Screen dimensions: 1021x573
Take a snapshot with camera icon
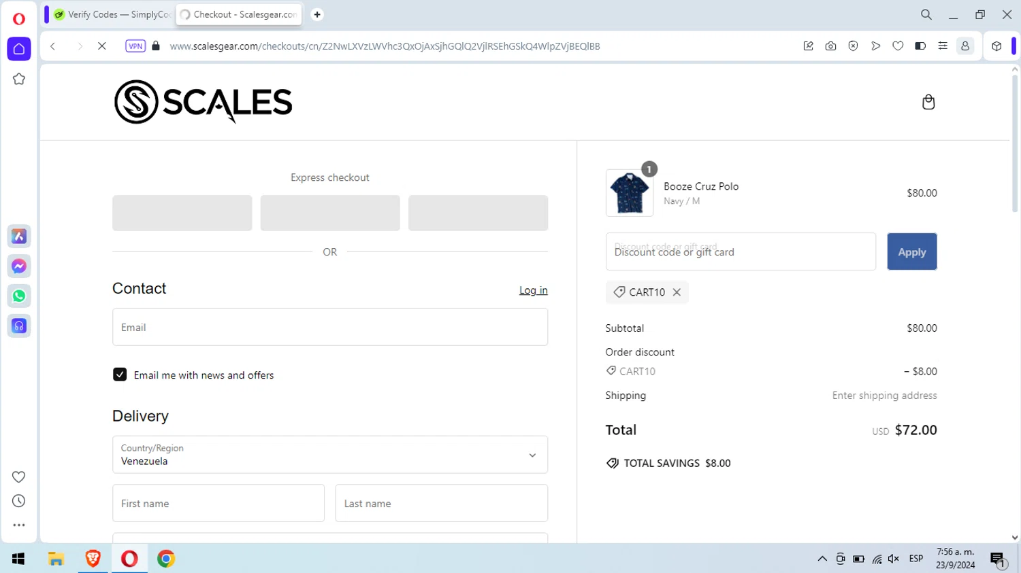pyautogui.click(x=830, y=46)
